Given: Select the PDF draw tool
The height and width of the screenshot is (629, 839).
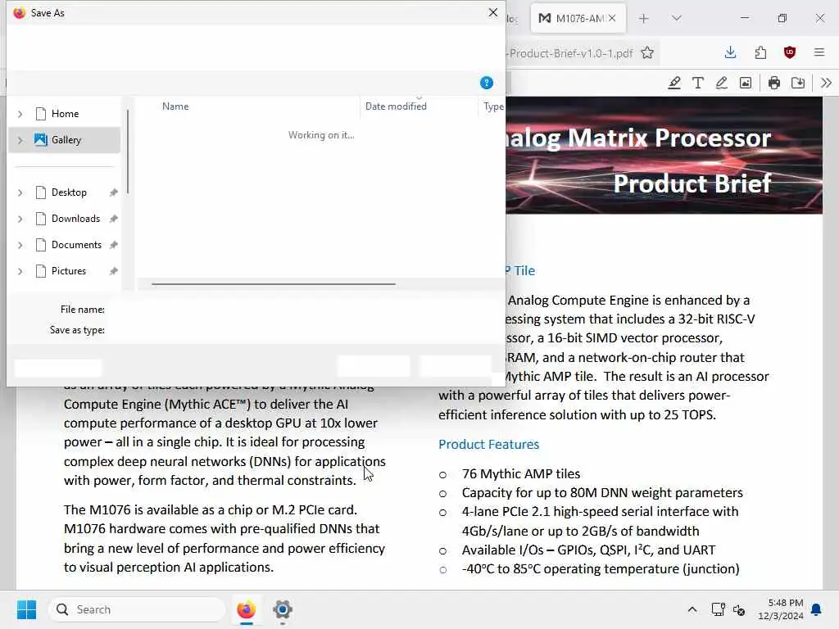Looking at the screenshot, I should pos(721,83).
